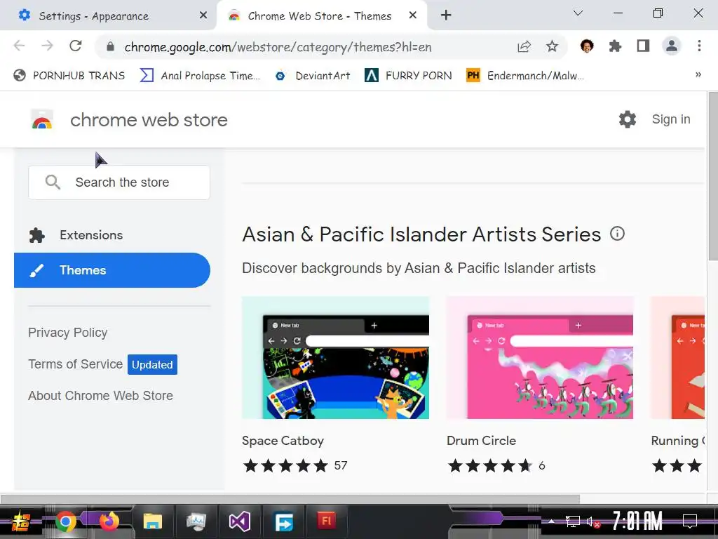
Task: Open the Privacy Policy link
Action: (x=68, y=332)
